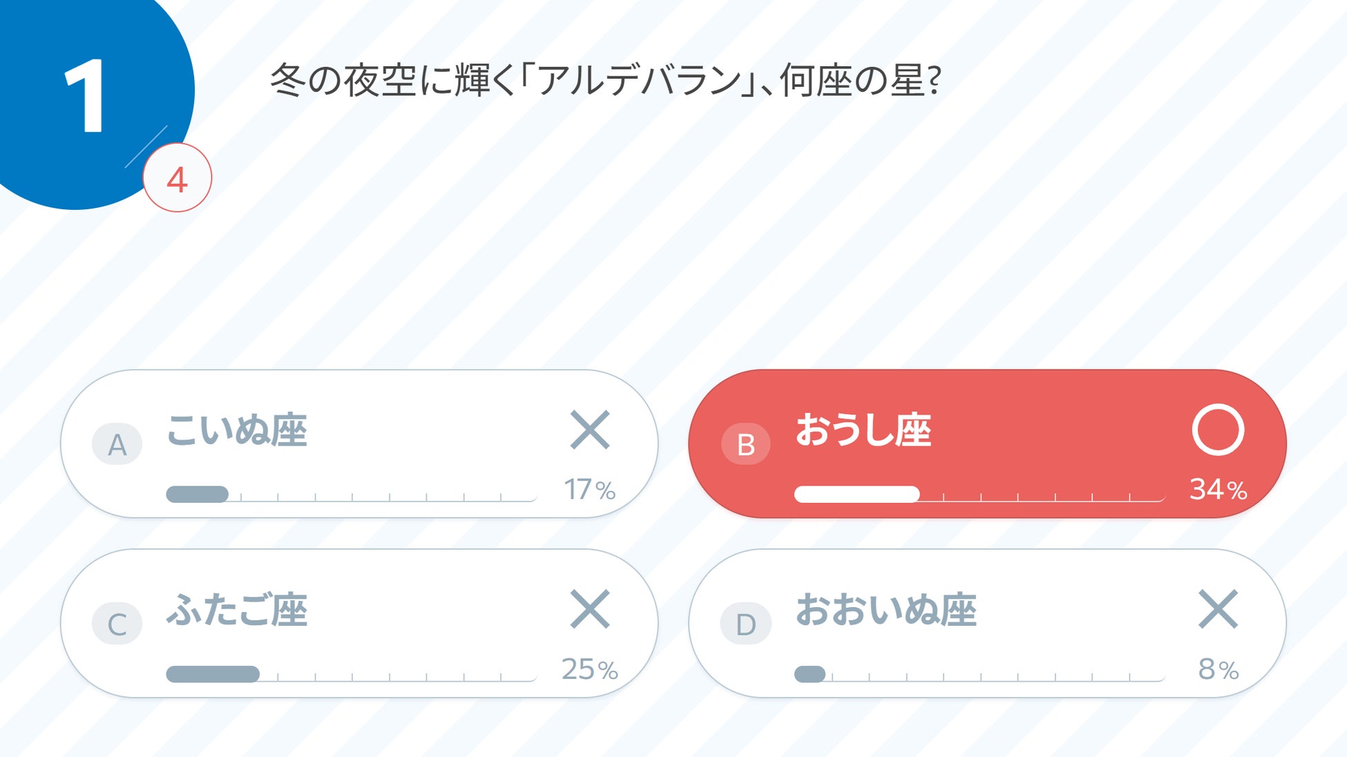
Task: Click the X mark on おおいぬ座 option
Action: pos(1218,609)
